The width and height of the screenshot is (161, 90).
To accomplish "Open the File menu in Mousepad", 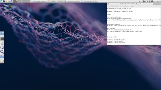I will tap(109, 6).
